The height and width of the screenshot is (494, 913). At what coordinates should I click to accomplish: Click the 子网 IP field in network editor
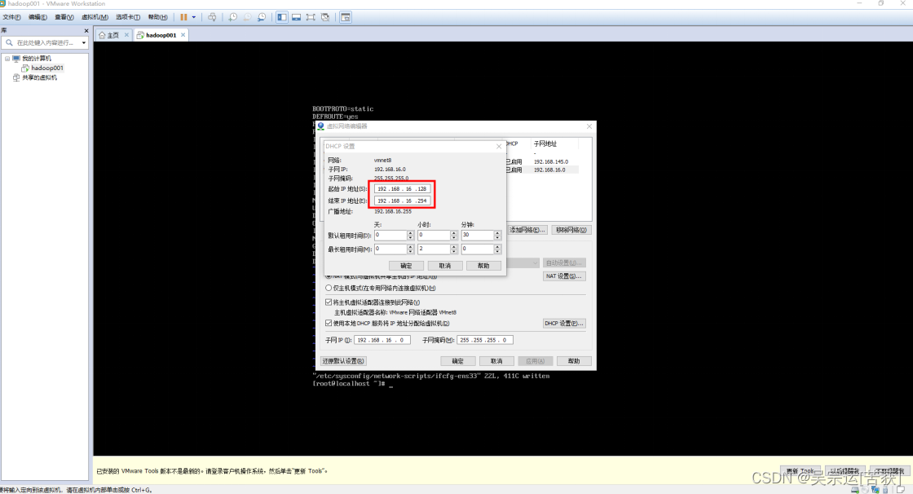pos(382,340)
